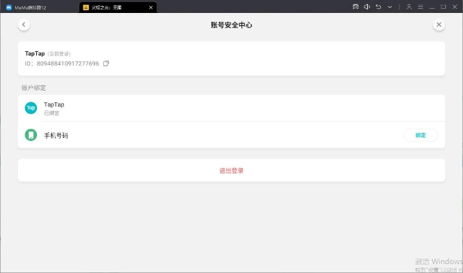Open the user account icon in title bar
The image size is (463, 273).
coord(409,7)
